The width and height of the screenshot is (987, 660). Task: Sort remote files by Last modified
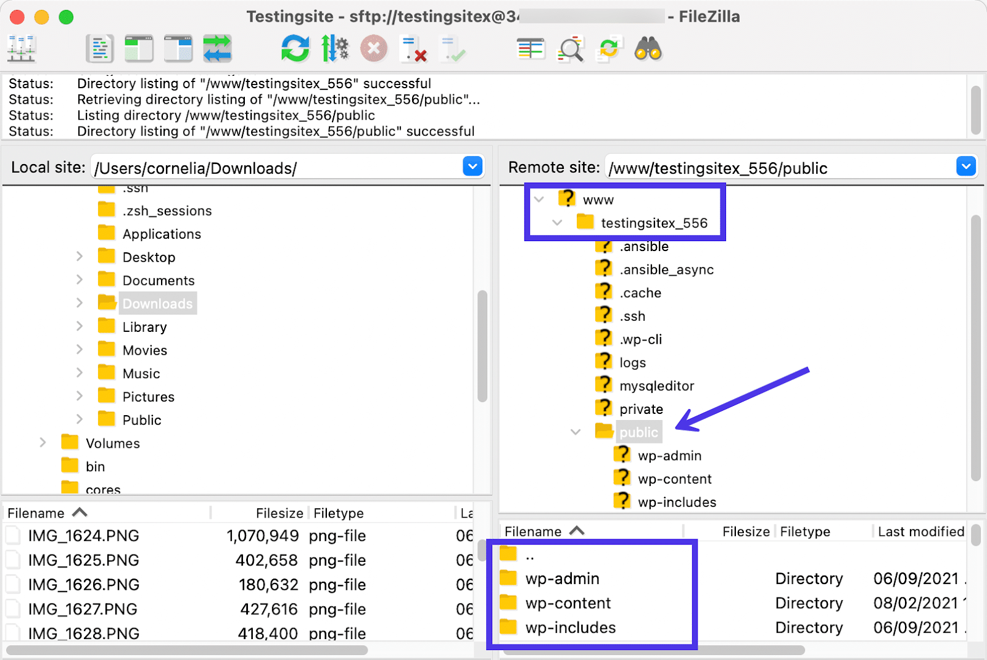tap(920, 531)
